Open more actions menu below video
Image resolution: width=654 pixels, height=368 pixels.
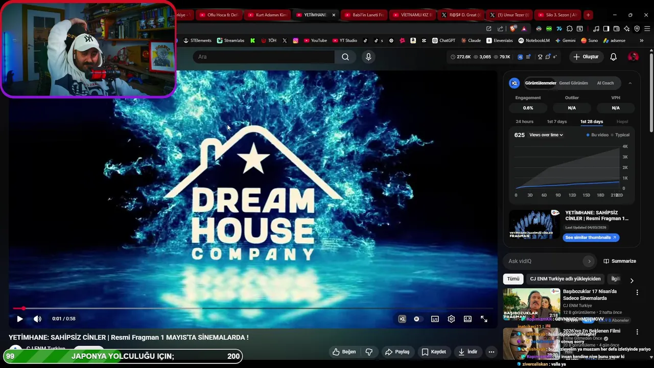pyautogui.click(x=491, y=352)
